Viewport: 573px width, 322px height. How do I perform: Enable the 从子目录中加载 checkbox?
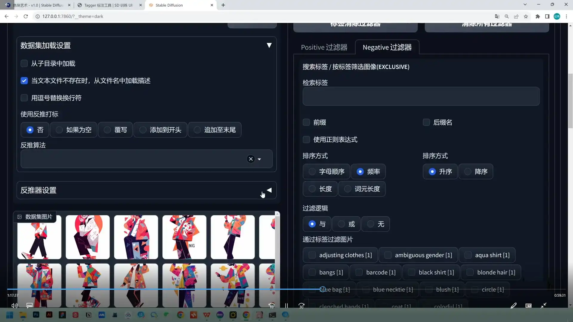[x=24, y=63]
